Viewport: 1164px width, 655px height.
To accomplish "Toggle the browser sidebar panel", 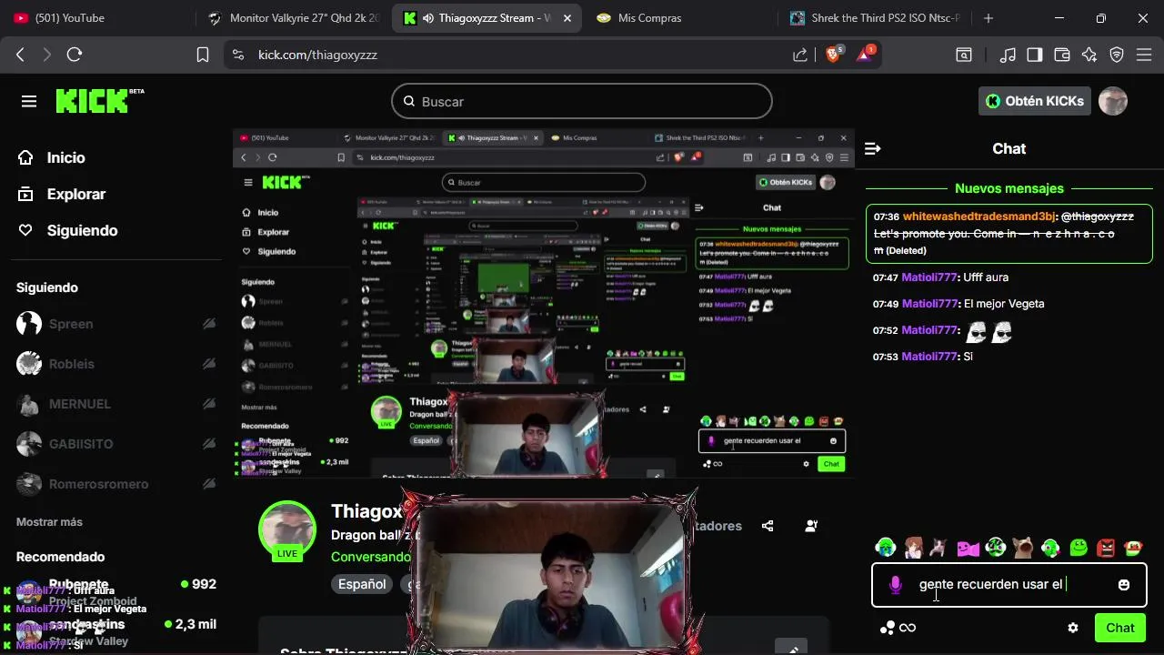I will 1034,55.
